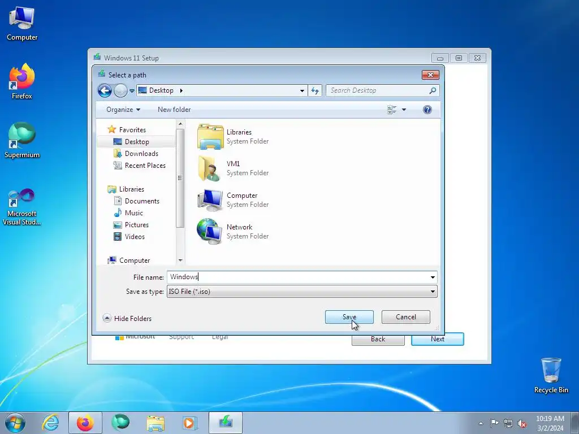This screenshot has height=434, width=579.
Task: Show hidden tray icons arrow
Action: click(x=481, y=423)
